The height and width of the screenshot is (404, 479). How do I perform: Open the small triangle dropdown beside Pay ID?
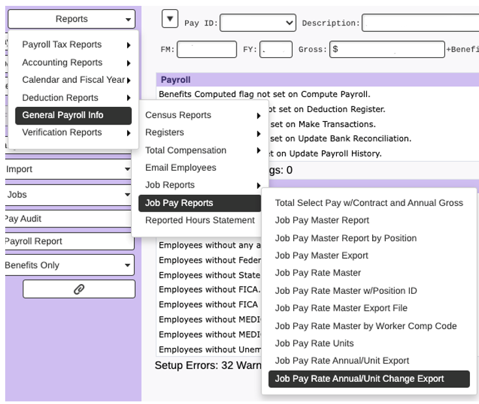point(170,19)
